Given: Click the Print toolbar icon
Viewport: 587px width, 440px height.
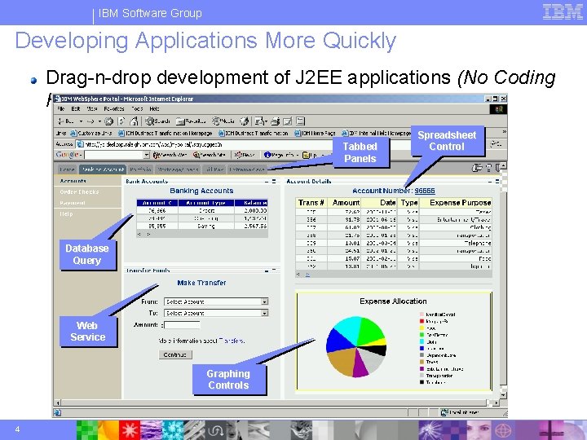Looking at the screenshot, I should 276,121.
